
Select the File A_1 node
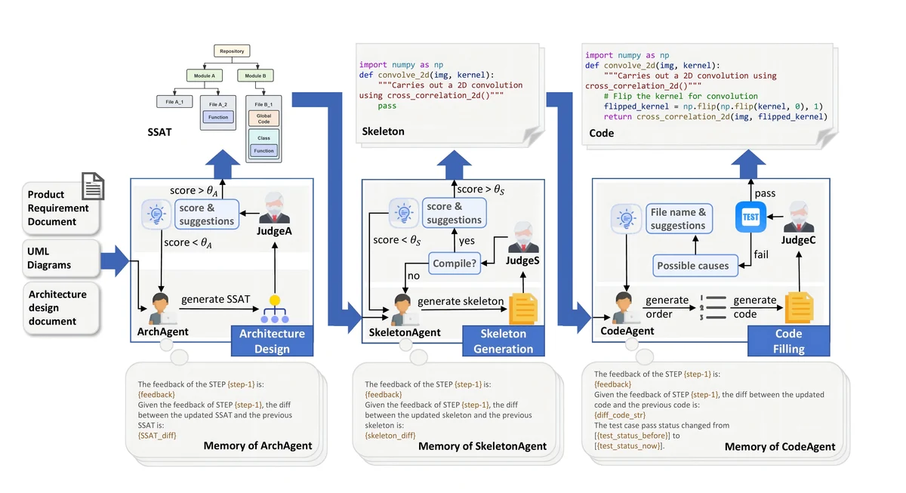pos(174,100)
